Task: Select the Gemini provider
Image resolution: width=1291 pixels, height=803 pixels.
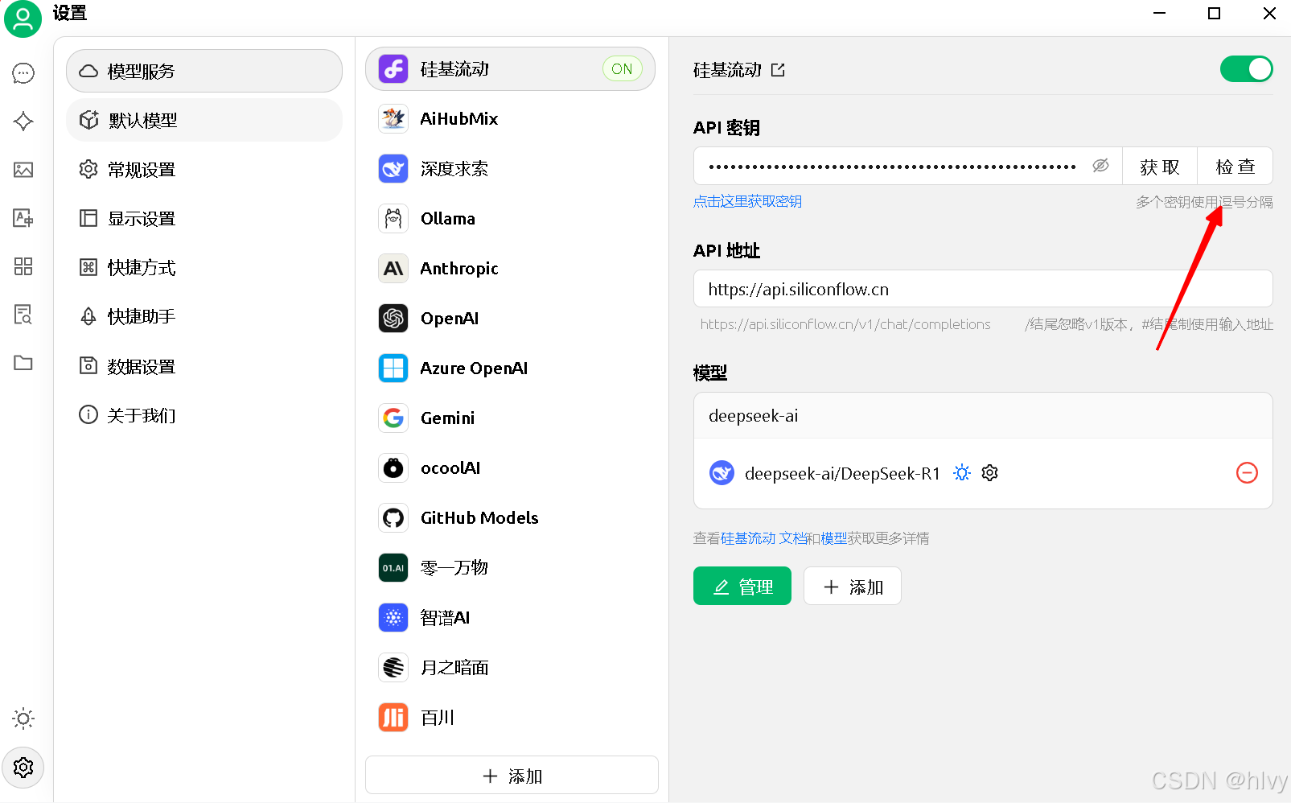Action: pyautogui.click(x=510, y=418)
